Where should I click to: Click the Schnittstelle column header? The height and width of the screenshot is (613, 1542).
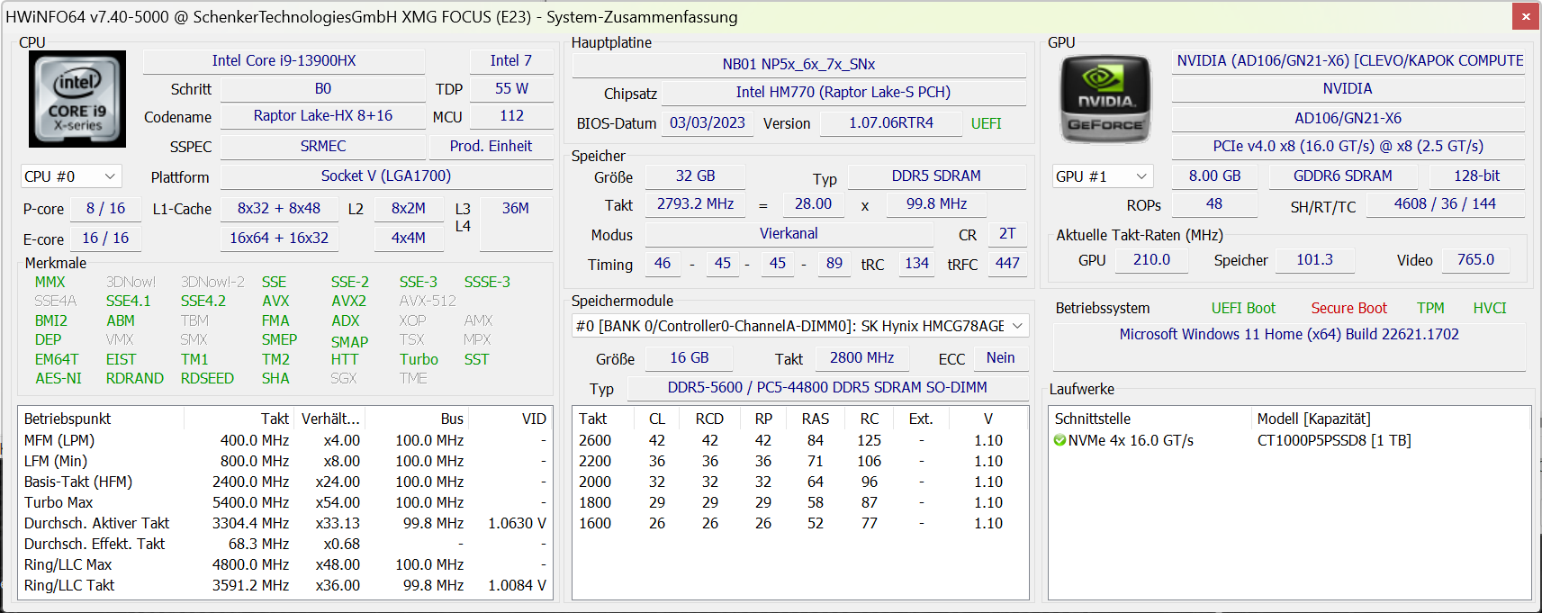click(1093, 419)
